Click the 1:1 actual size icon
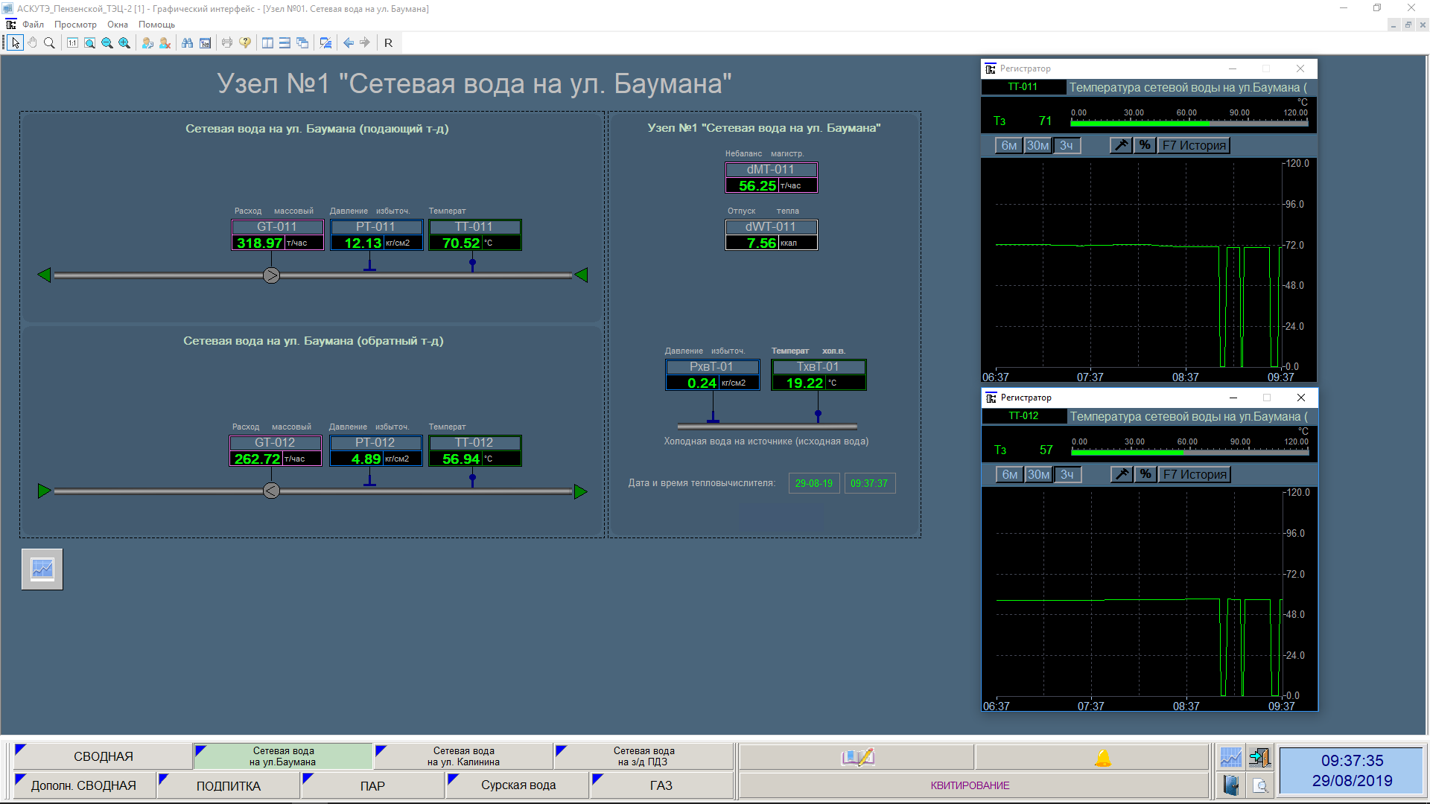The image size is (1430, 804). point(72,43)
